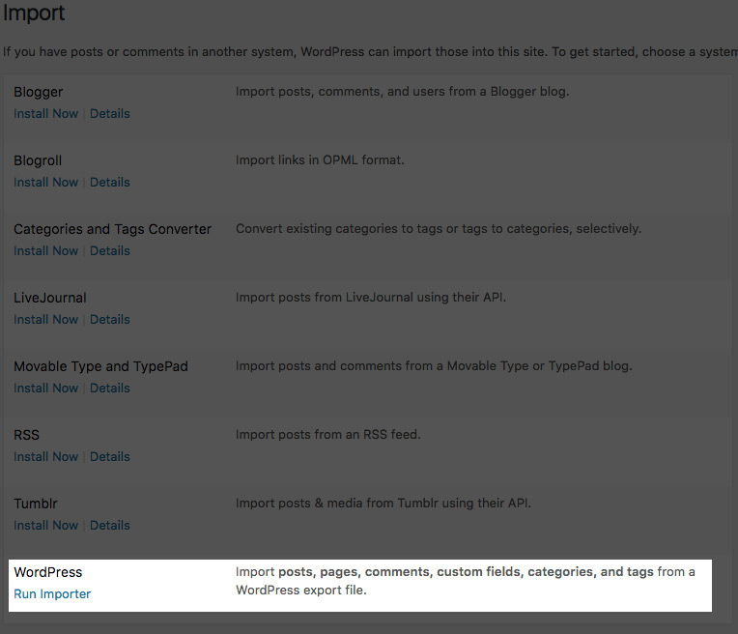Show Details for the Tumblr importer

point(110,525)
